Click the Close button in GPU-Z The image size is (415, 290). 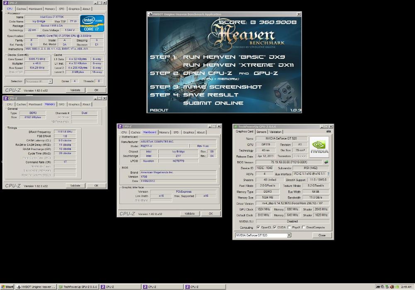point(322,235)
